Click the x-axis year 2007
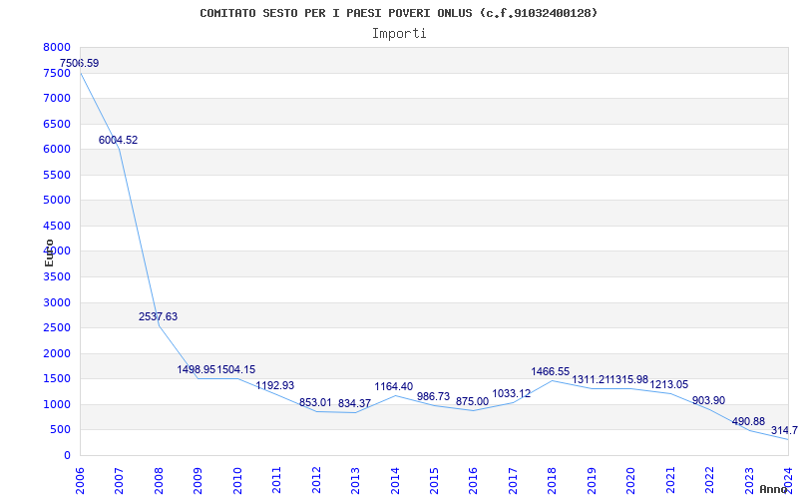Screen dimensions: 798x499 (x=119, y=481)
